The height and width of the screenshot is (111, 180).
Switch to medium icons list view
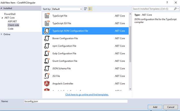point(90,9)
